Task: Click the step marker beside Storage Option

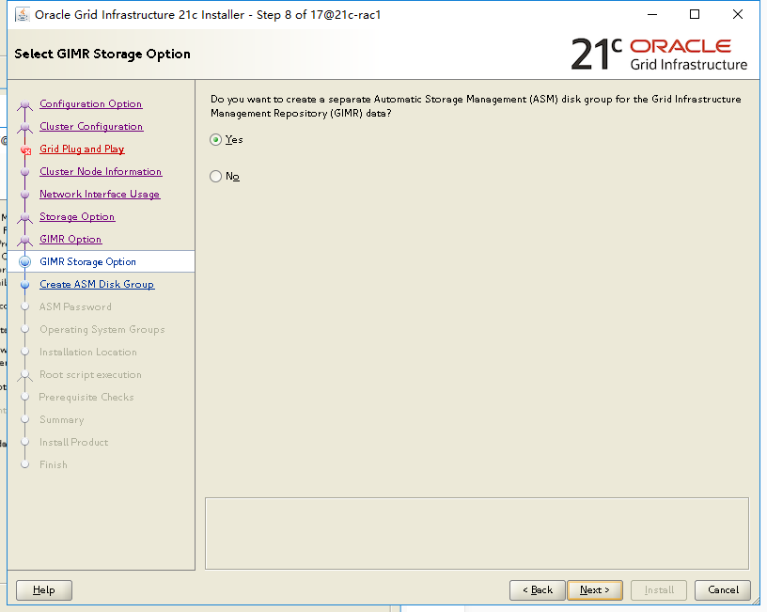Action: coord(25,217)
